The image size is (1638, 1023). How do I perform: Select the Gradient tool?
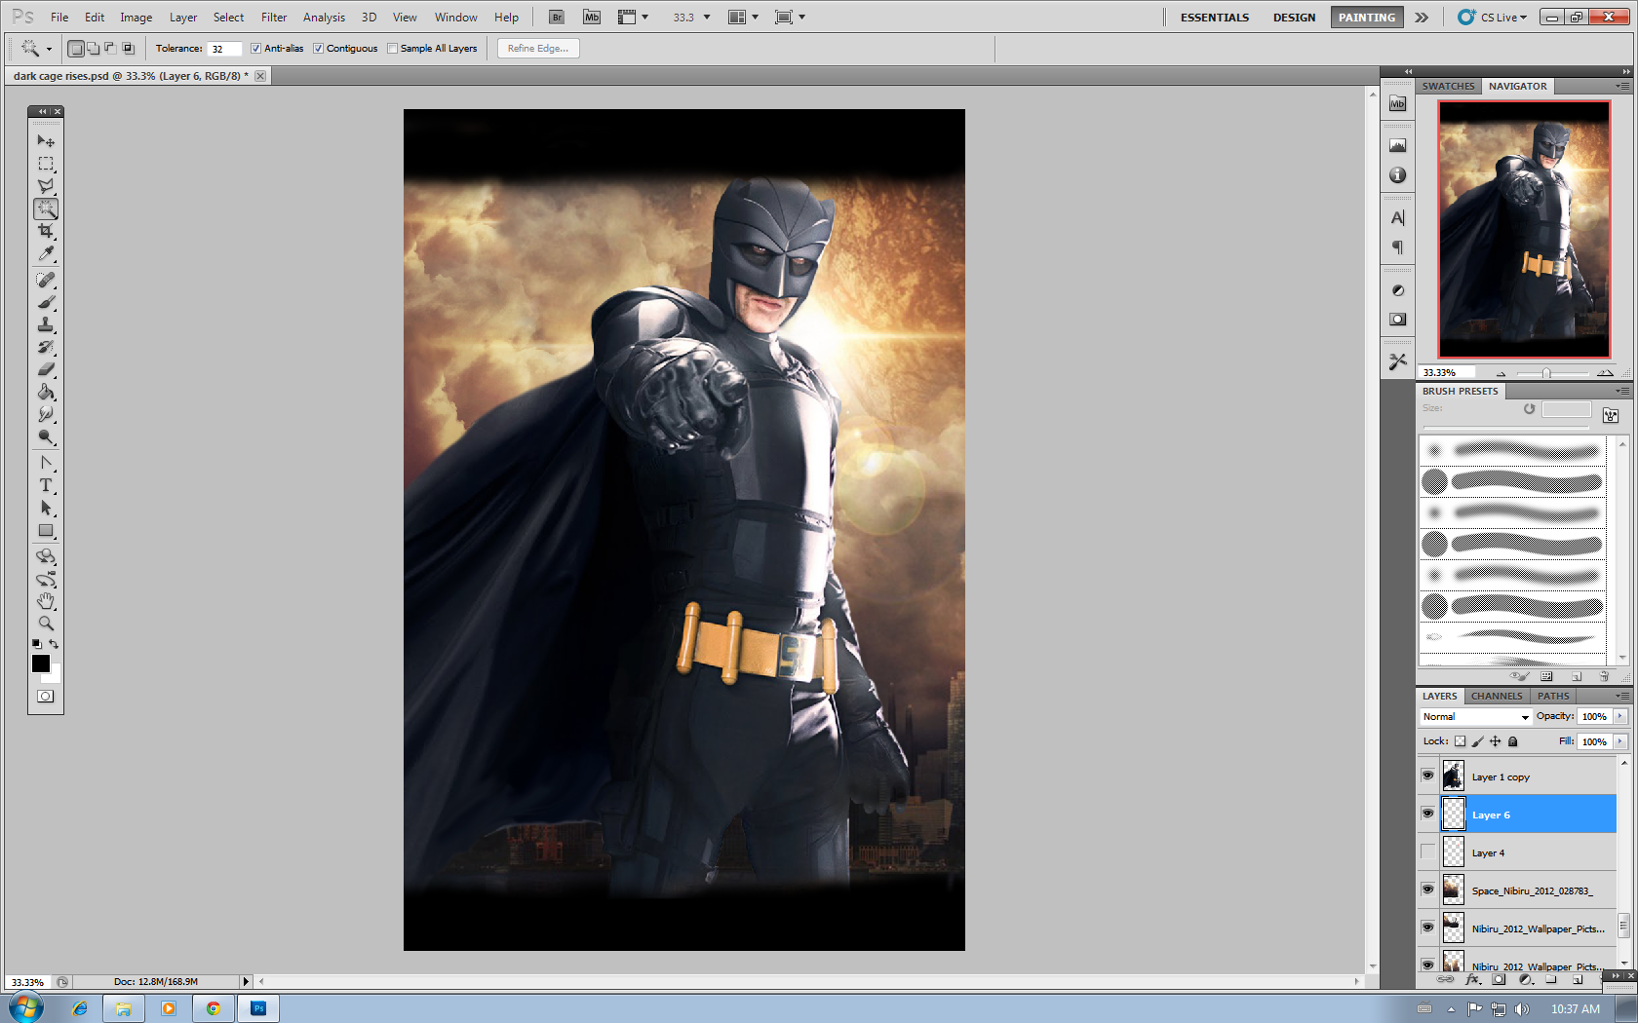[x=46, y=393]
